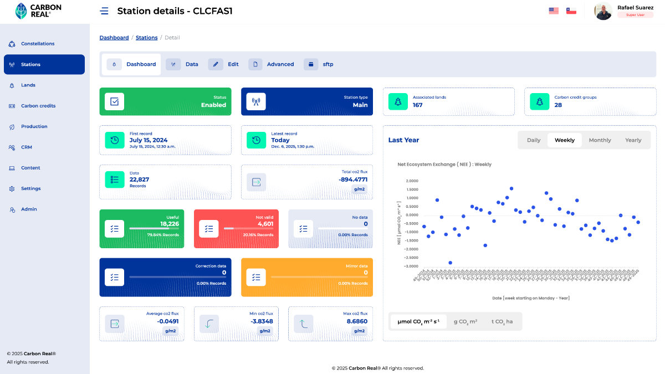
Task: Open the Advanced tab
Action: [x=255, y=64]
